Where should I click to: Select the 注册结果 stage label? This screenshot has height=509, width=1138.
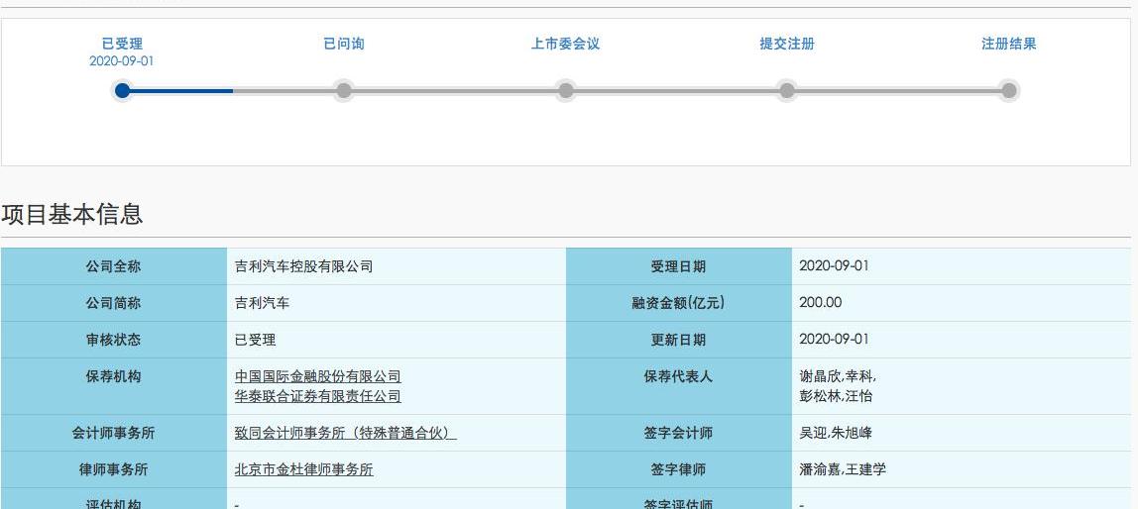[x=1009, y=44]
